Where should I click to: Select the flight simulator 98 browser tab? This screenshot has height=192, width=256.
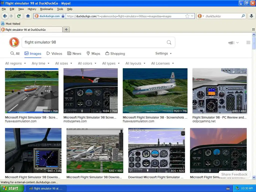coord(31,29)
